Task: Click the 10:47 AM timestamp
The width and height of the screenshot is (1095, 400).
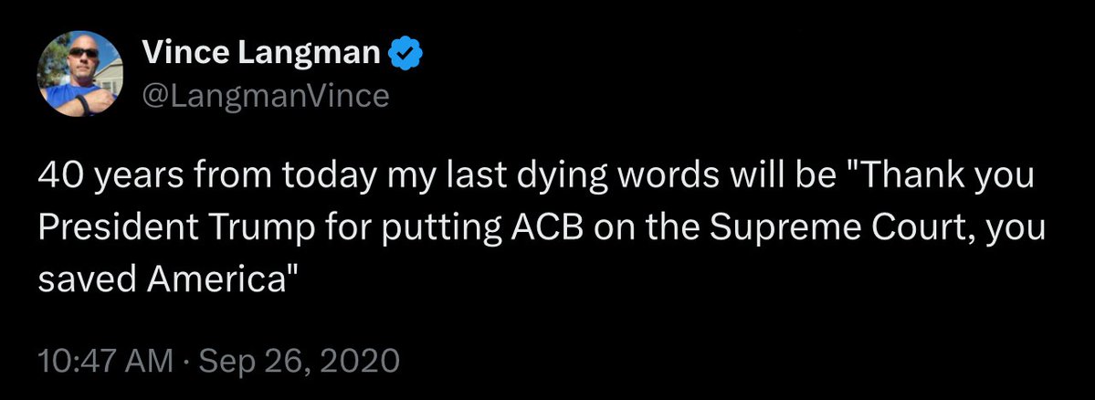Action: 105,361
